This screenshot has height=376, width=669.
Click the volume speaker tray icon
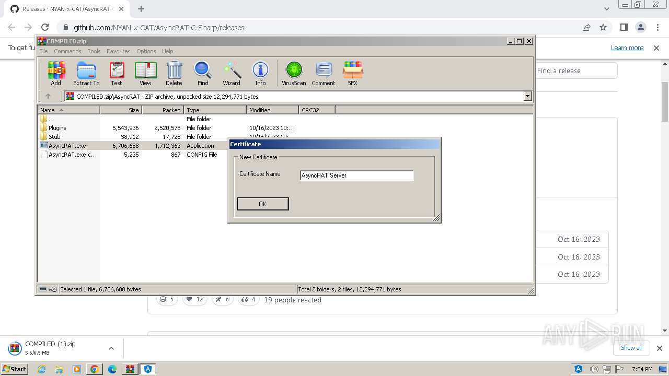594,369
